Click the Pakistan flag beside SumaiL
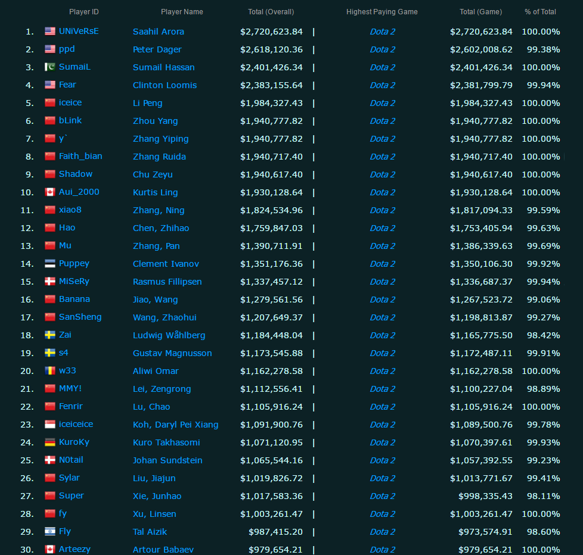 50,67
